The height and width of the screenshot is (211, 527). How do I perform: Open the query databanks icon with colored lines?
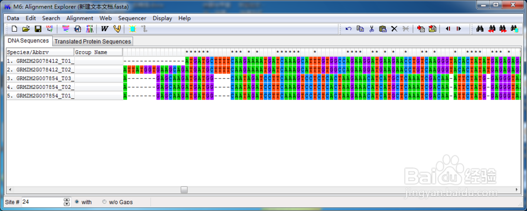point(66,29)
